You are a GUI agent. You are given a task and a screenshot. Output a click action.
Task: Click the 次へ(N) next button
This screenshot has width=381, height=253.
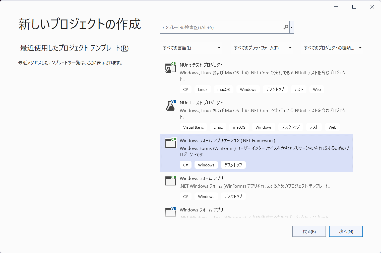click(346, 231)
